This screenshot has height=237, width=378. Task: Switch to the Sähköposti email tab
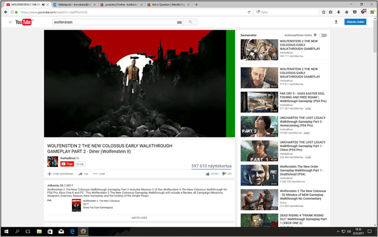click(x=75, y=4)
